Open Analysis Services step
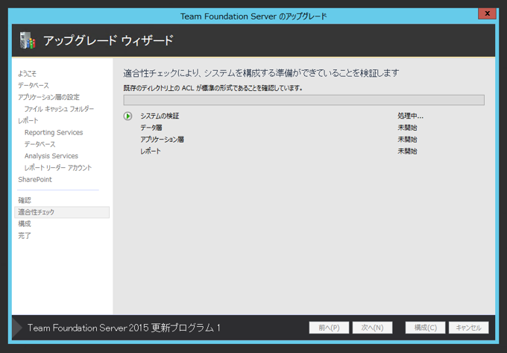The height and width of the screenshot is (353, 507). click(51, 156)
